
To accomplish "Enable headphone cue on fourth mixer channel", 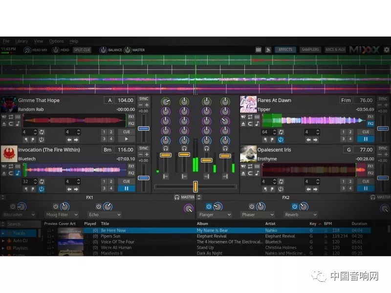I will 225,149.
